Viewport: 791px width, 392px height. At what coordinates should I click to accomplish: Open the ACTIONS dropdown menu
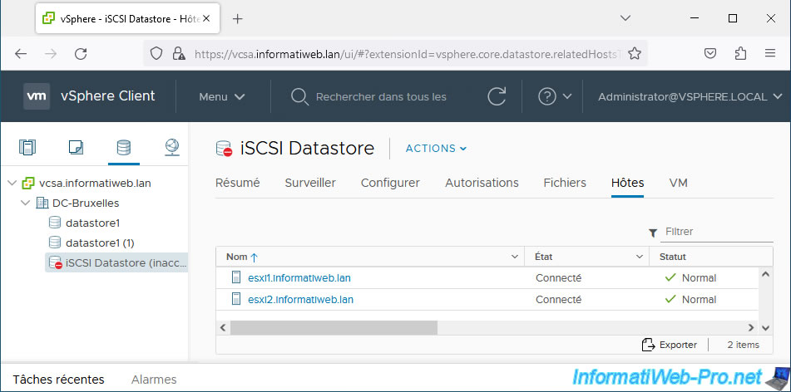pos(437,148)
